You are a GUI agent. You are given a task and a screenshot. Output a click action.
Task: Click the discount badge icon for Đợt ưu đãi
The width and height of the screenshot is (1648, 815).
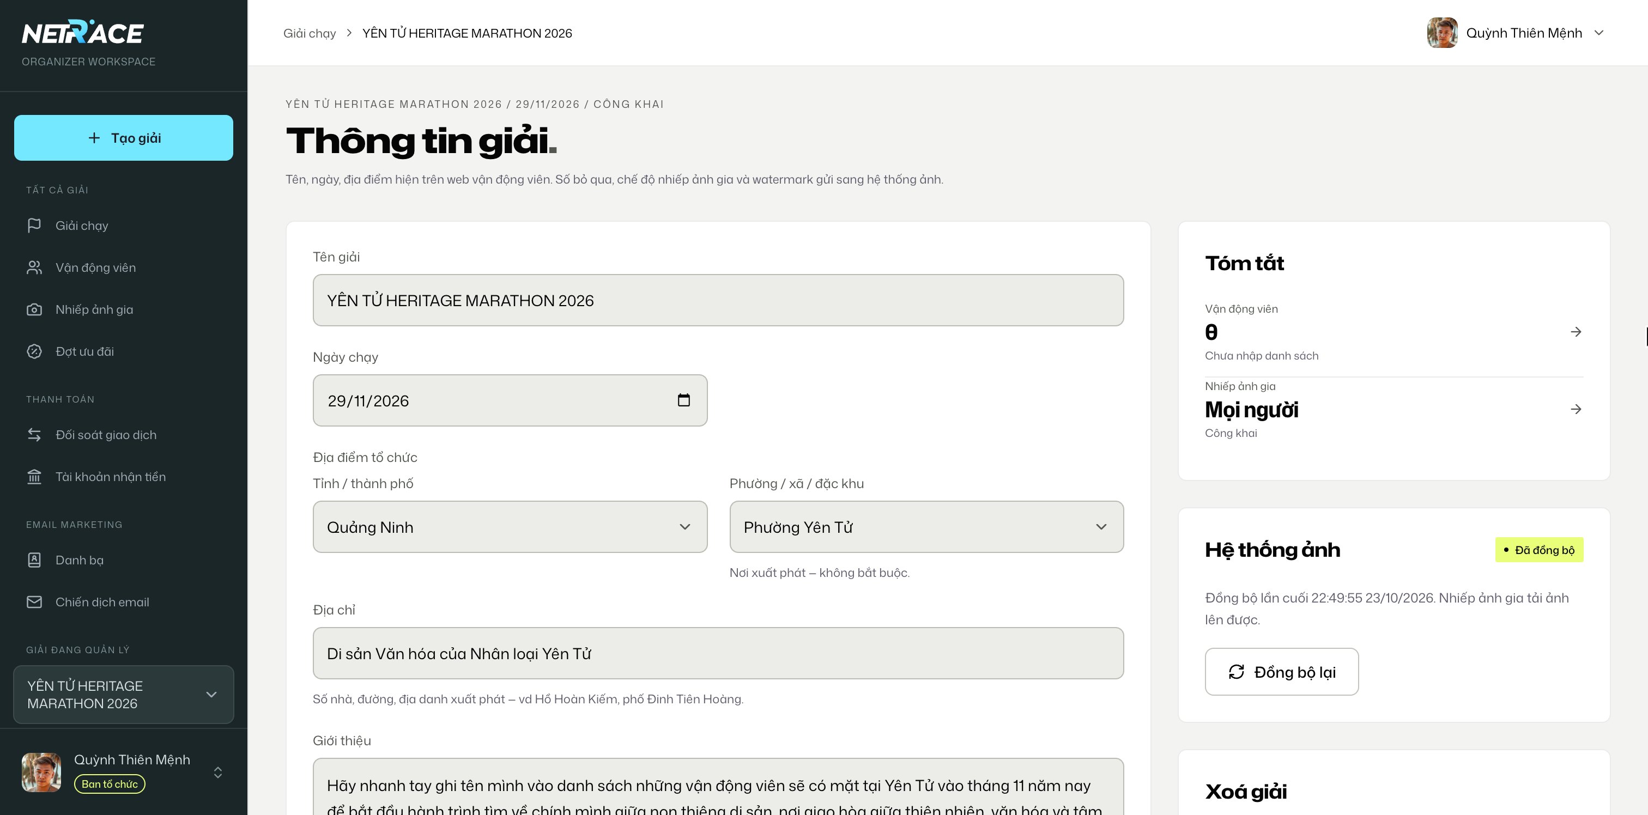coord(34,351)
